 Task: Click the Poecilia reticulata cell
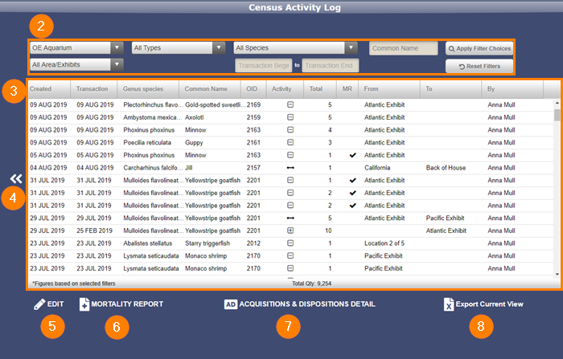click(147, 142)
